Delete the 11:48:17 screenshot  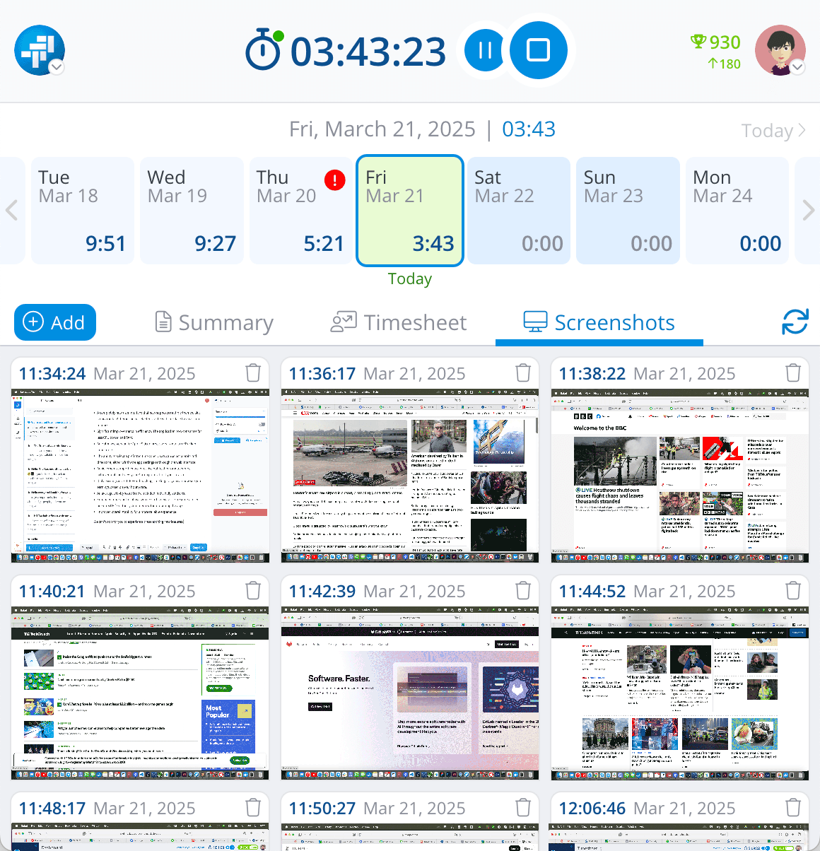252,807
